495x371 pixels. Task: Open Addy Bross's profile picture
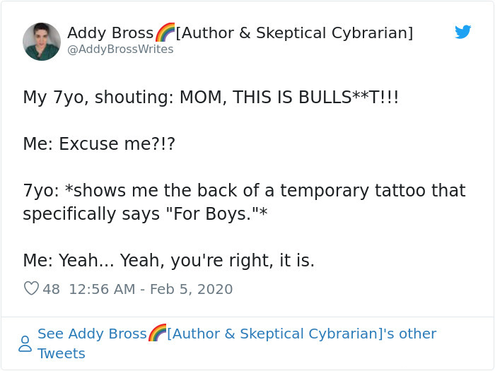pos(41,41)
